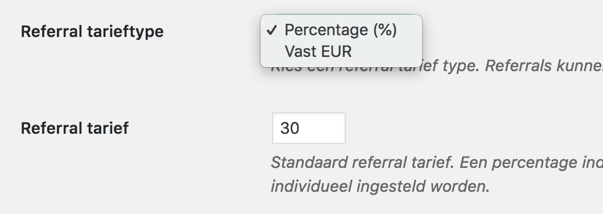Click the 'individueel ingesteld worden' text line
The image size is (603, 214).
(x=381, y=187)
